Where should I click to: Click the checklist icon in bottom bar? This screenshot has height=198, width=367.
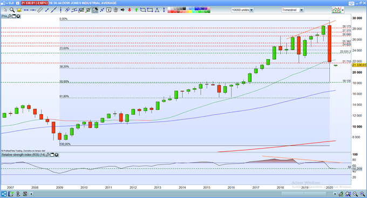11,194
